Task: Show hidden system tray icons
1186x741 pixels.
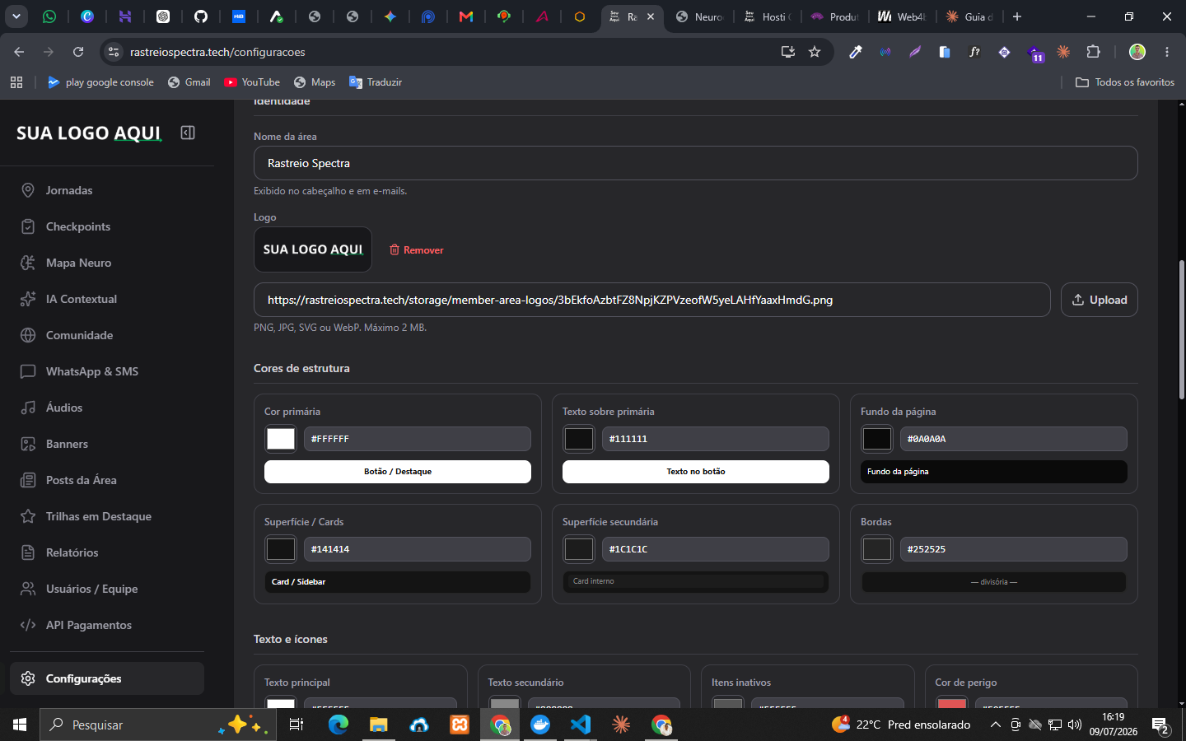Action: tap(995, 725)
